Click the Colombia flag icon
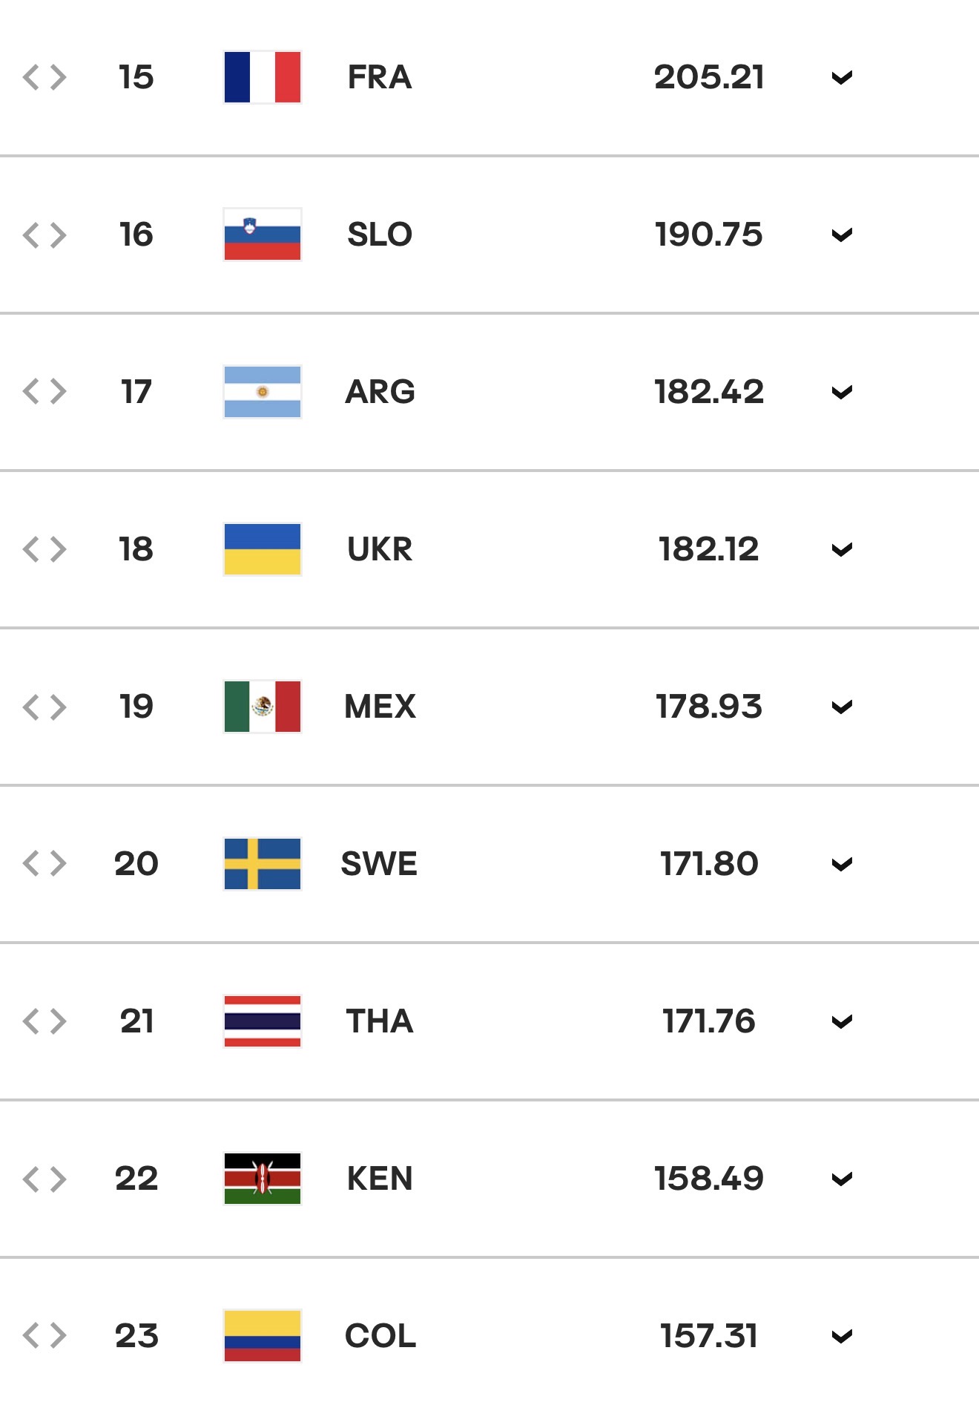The height and width of the screenshot is (1408, 979). click(263, 1336)
